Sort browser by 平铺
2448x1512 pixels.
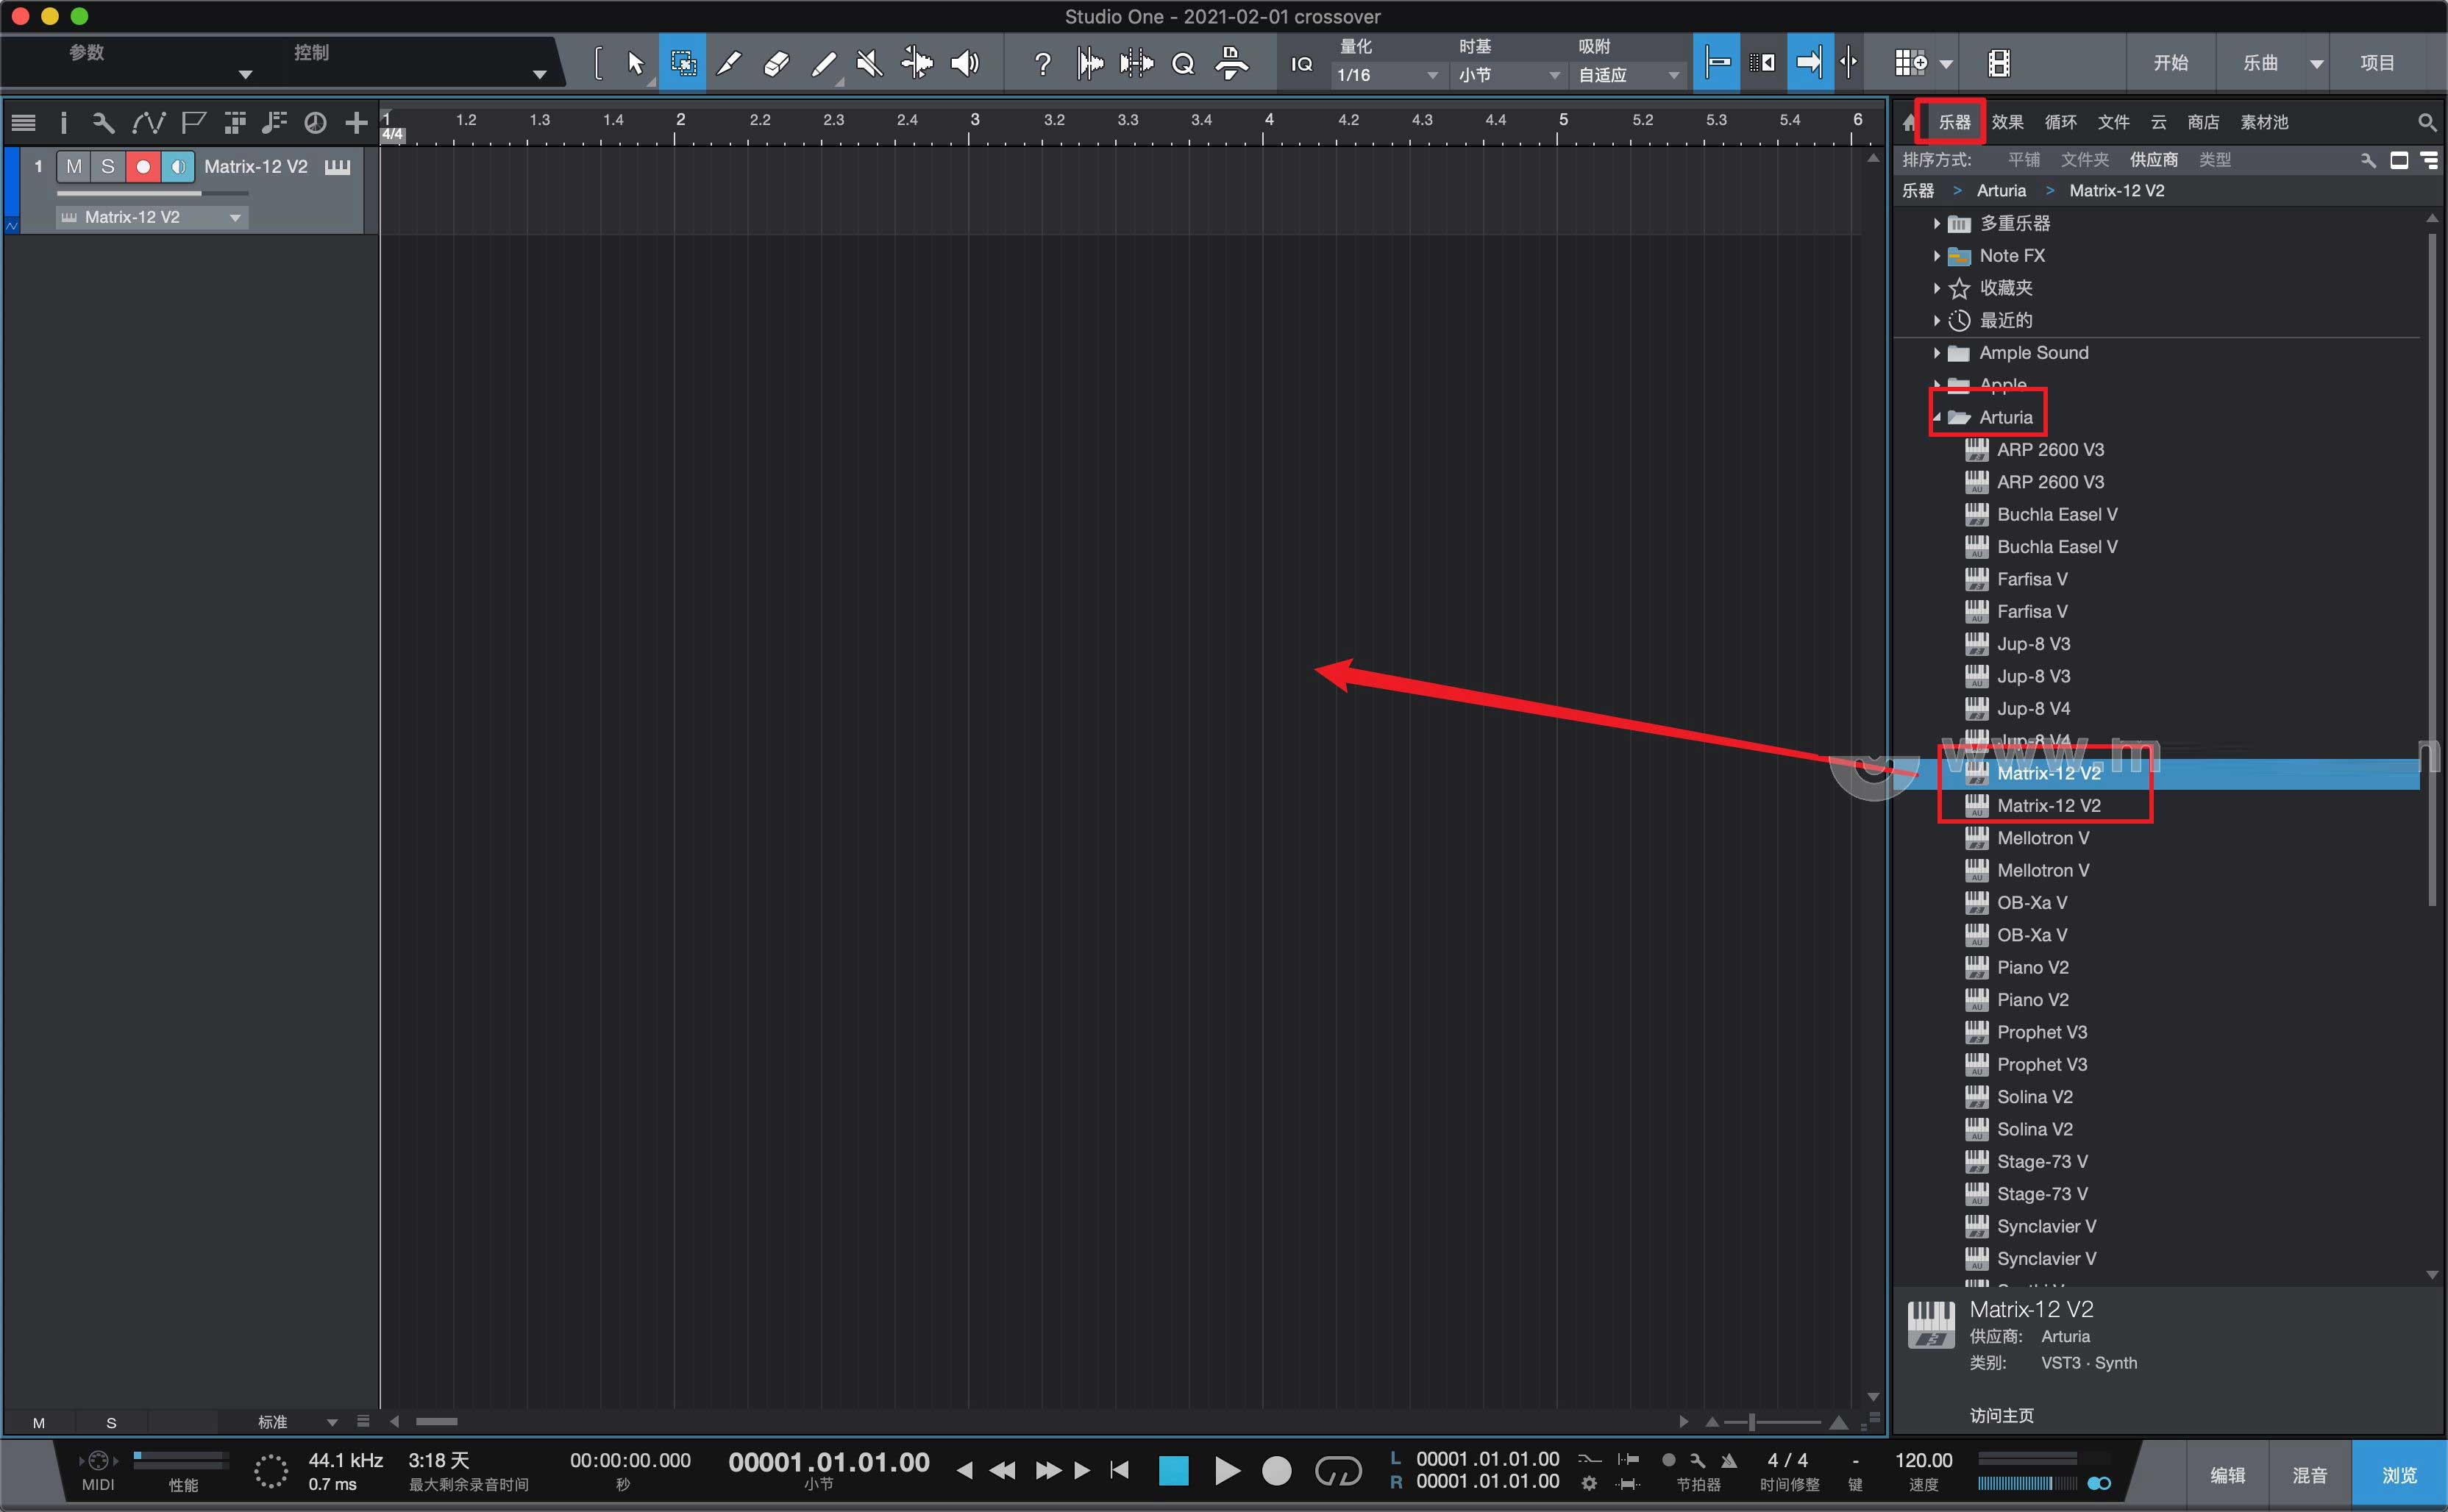[2023, 160]
